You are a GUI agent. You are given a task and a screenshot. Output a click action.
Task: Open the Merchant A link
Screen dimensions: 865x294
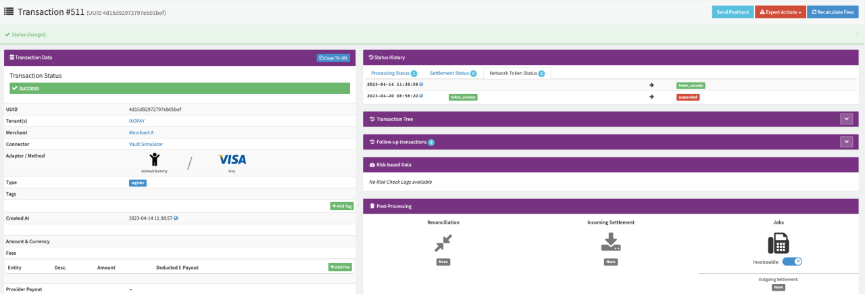[141, 132]
